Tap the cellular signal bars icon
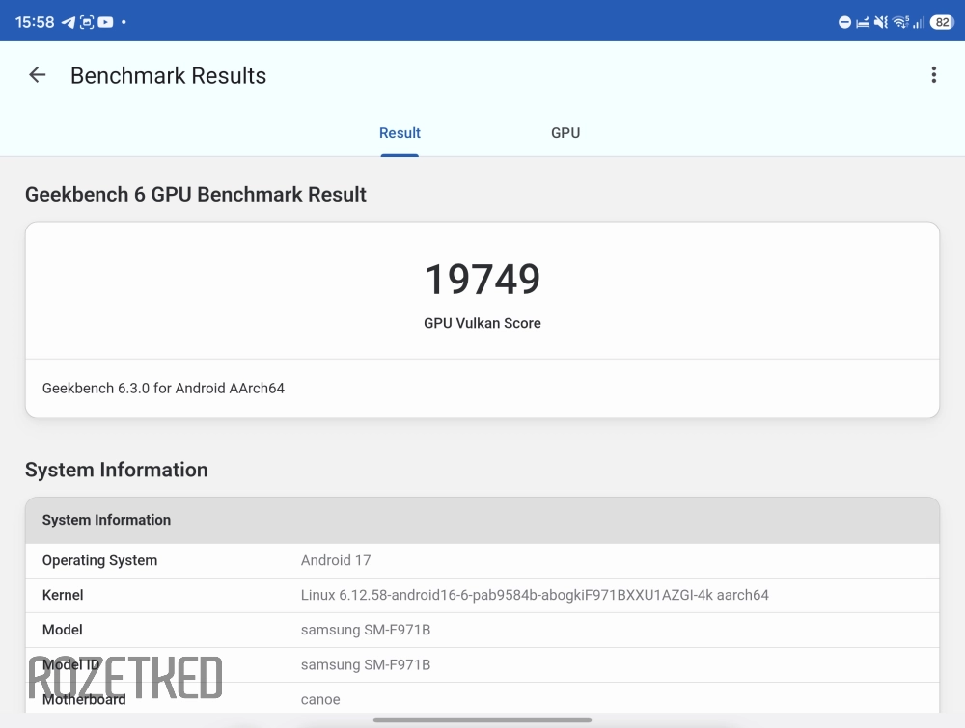 tap(919, 23)
